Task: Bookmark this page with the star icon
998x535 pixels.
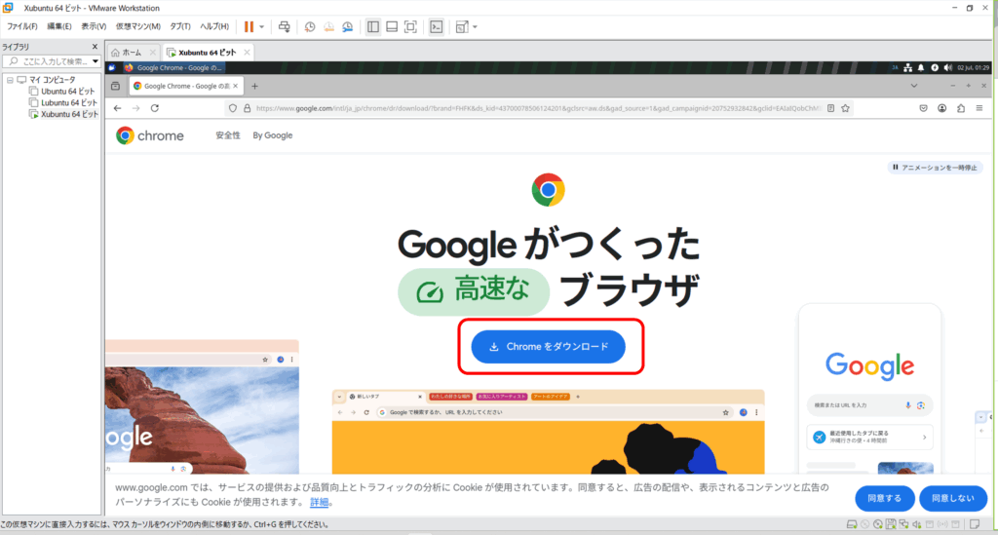Action: click(847, 109)
